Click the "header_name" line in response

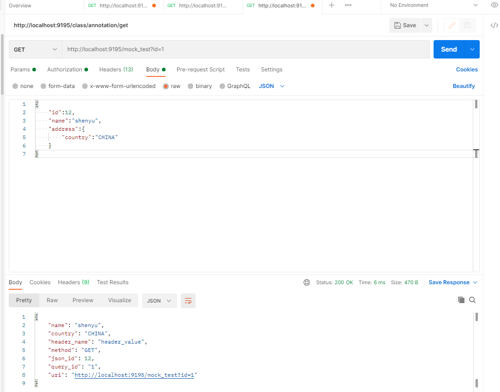[98, 342]
